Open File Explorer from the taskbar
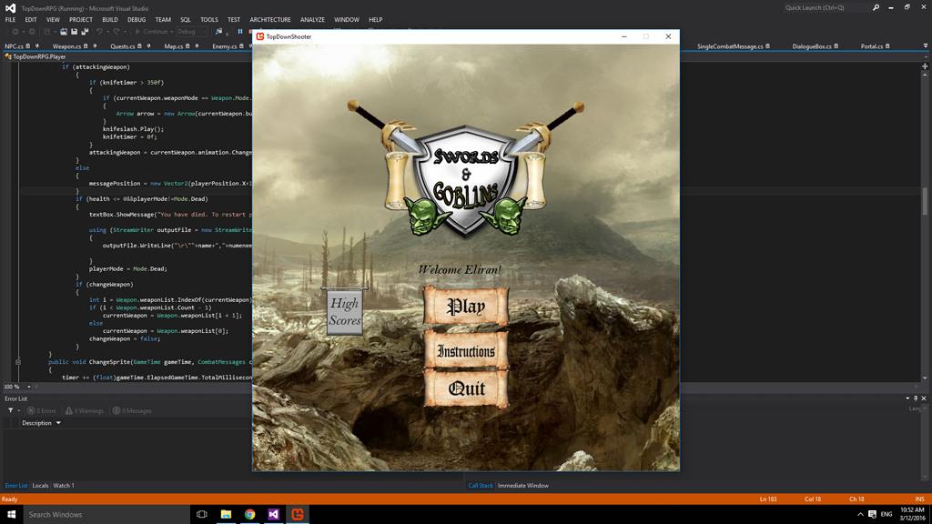 226,514
